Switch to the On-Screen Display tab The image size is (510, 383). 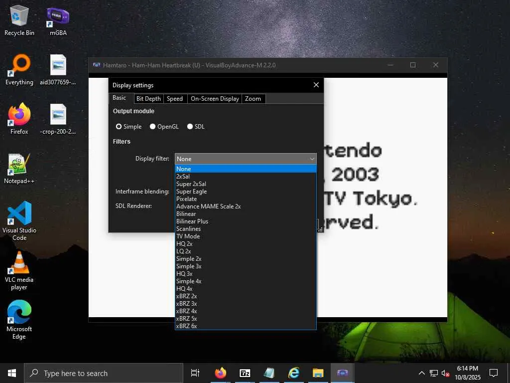point(215,99)
